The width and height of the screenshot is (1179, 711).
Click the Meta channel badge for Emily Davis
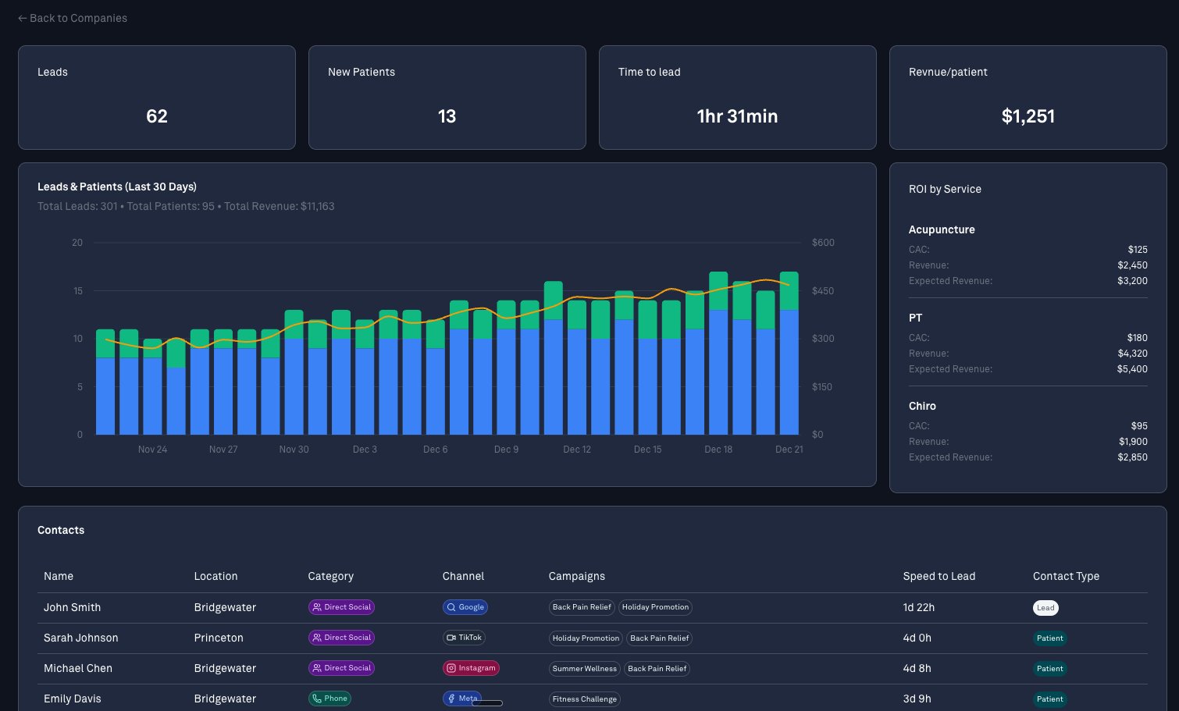461,699
